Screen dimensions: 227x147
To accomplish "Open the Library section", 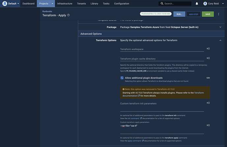I will (94, 4).
